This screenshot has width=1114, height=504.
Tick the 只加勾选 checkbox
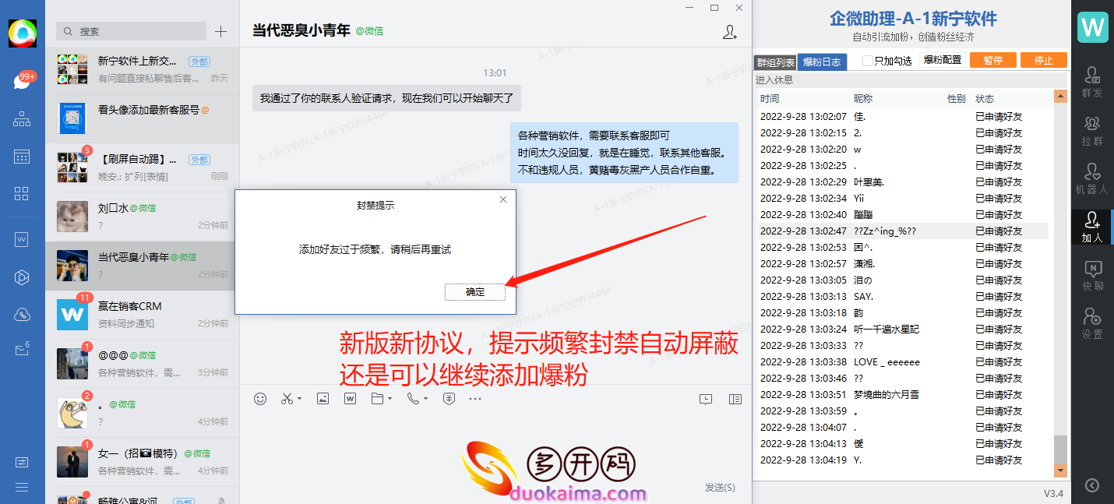(868, 61)
